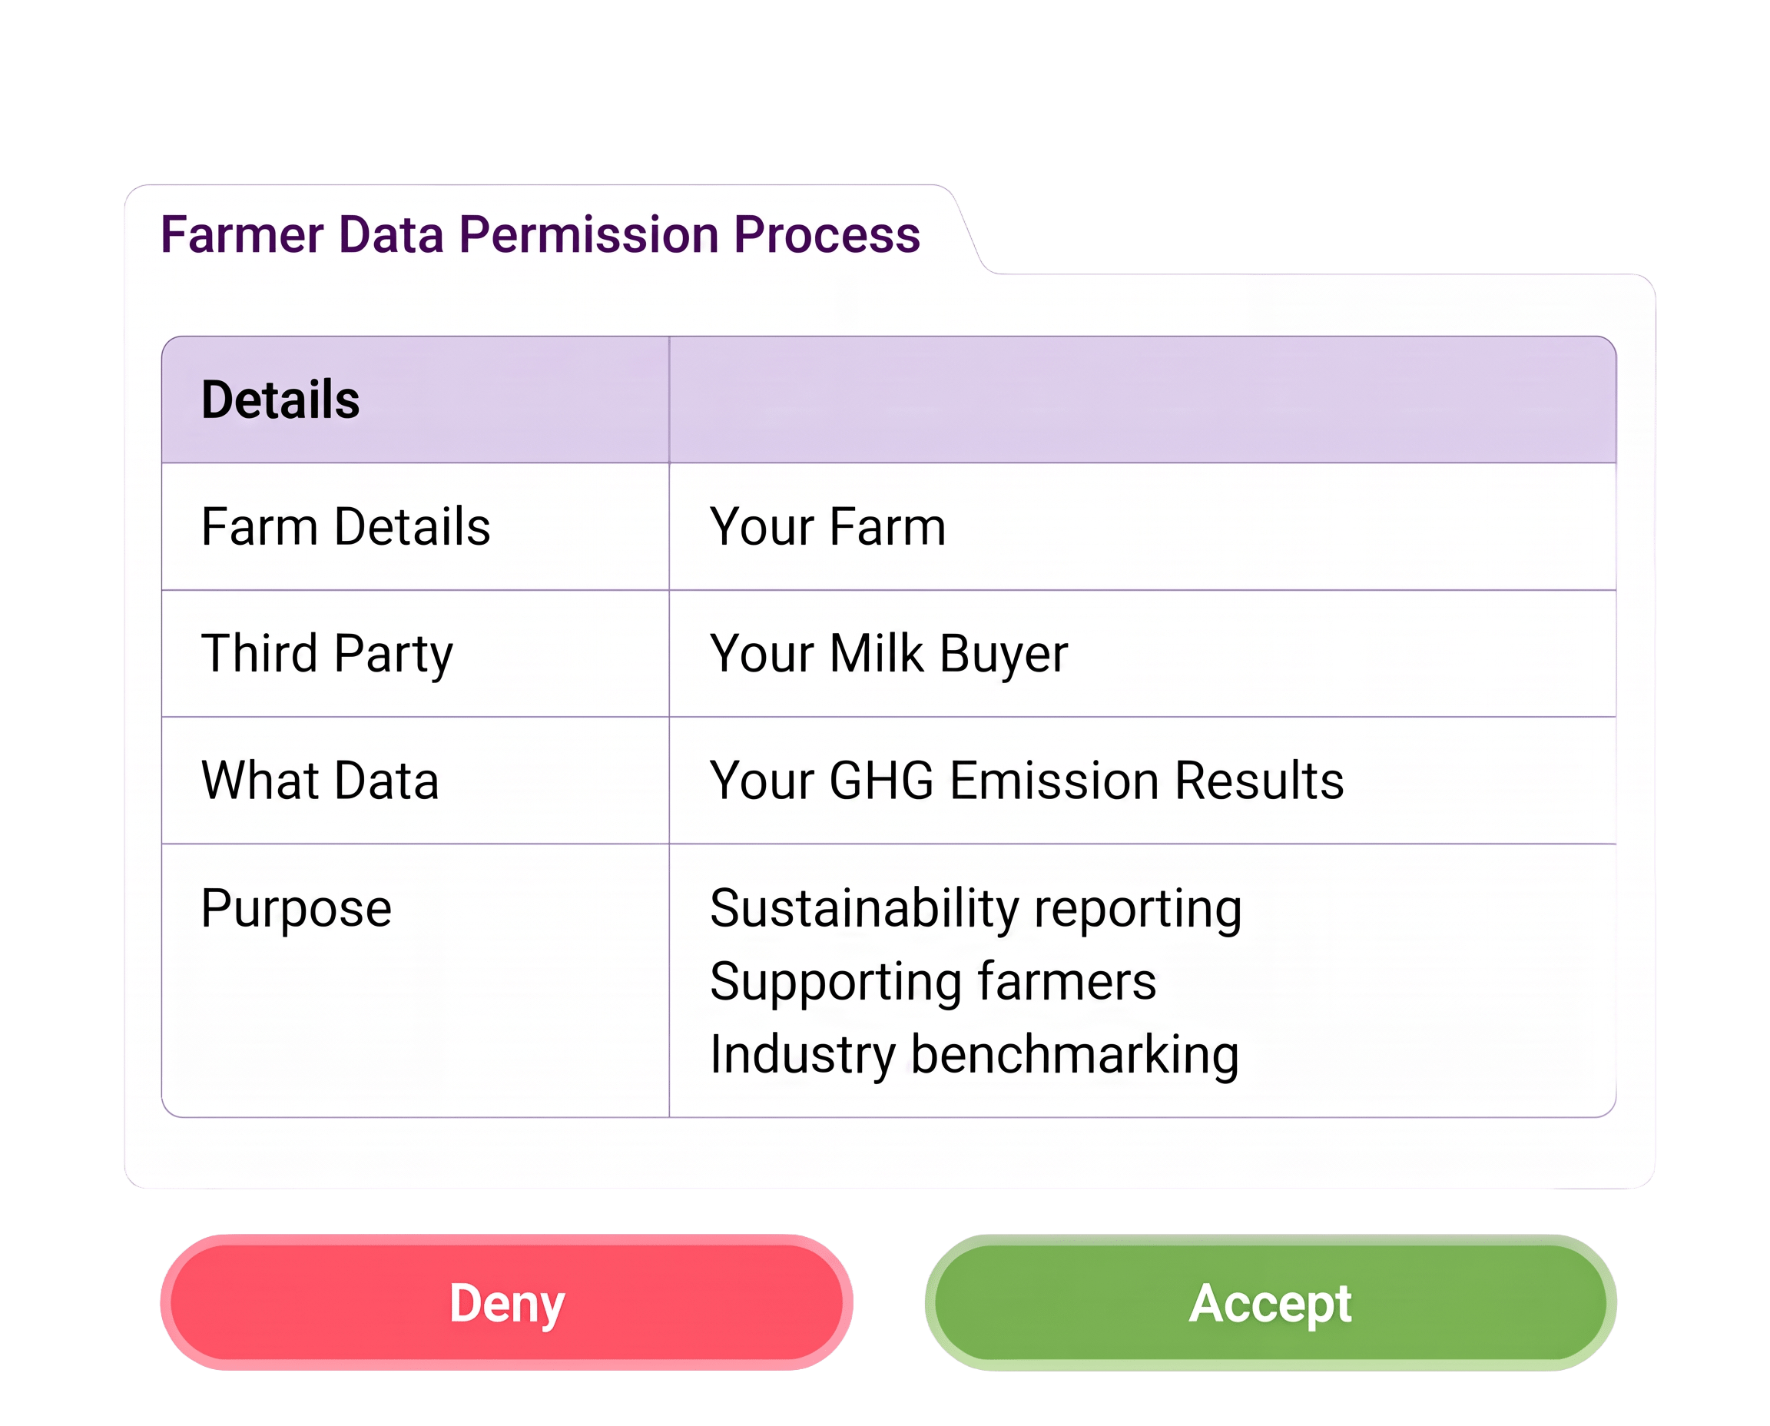
Task: Select the What Data row label
Action: tap(320, 781)
